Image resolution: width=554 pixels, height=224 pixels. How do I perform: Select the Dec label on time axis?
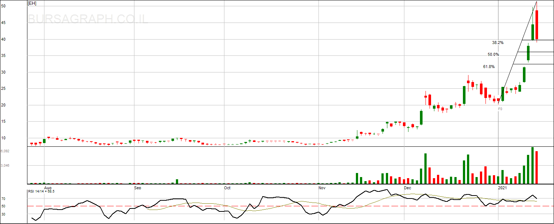click(407, 188)
